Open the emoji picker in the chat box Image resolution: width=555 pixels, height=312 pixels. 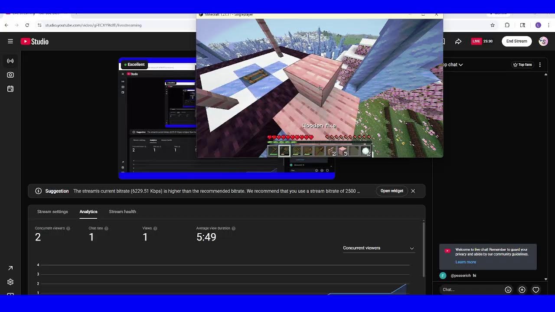(508, 290)
